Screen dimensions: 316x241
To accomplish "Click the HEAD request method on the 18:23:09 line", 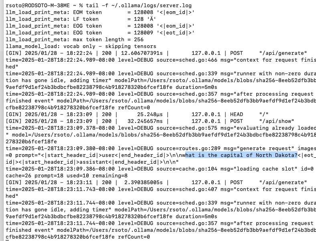I will pos(236,114).
